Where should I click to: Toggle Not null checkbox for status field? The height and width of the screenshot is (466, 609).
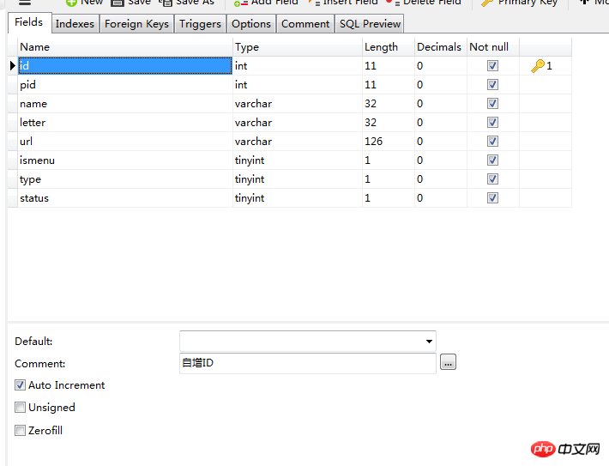coord(492,198)
